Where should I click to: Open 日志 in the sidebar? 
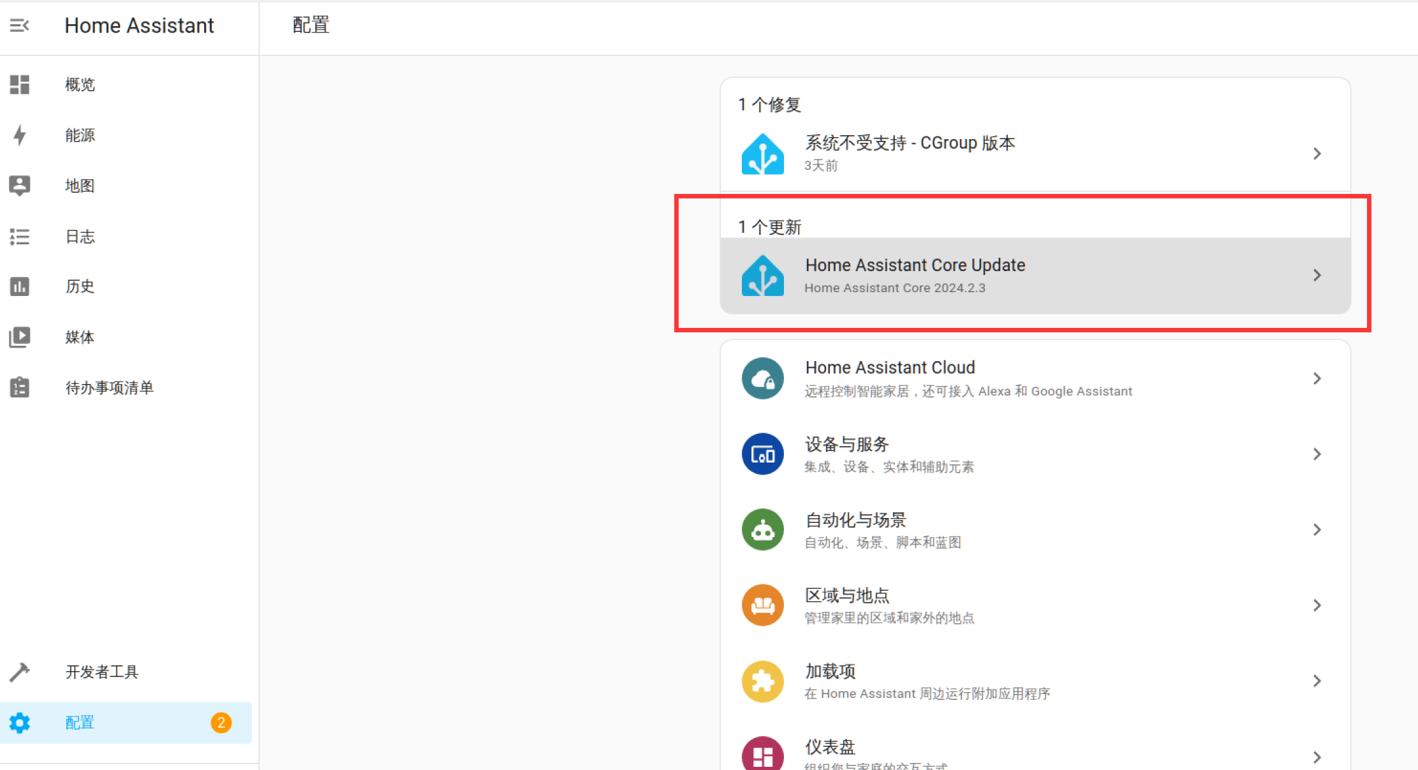coord(126,237)
